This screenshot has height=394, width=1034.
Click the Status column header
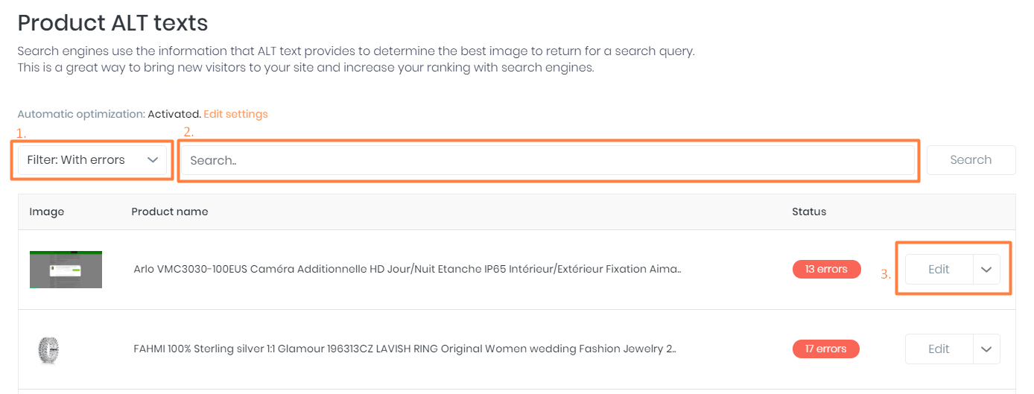click(809, 212)
